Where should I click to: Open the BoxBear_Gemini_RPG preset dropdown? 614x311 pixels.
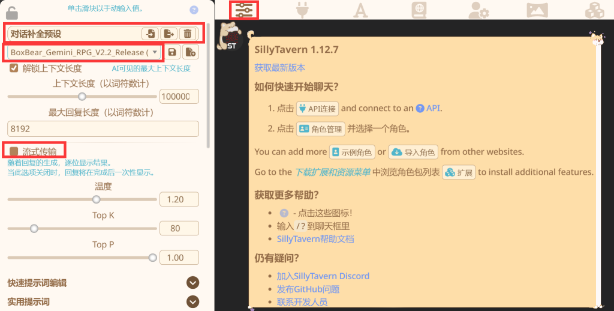[x=84, y=52]
